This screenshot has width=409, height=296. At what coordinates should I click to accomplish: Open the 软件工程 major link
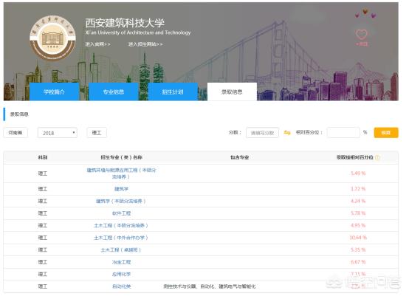[x=121, y=213]
